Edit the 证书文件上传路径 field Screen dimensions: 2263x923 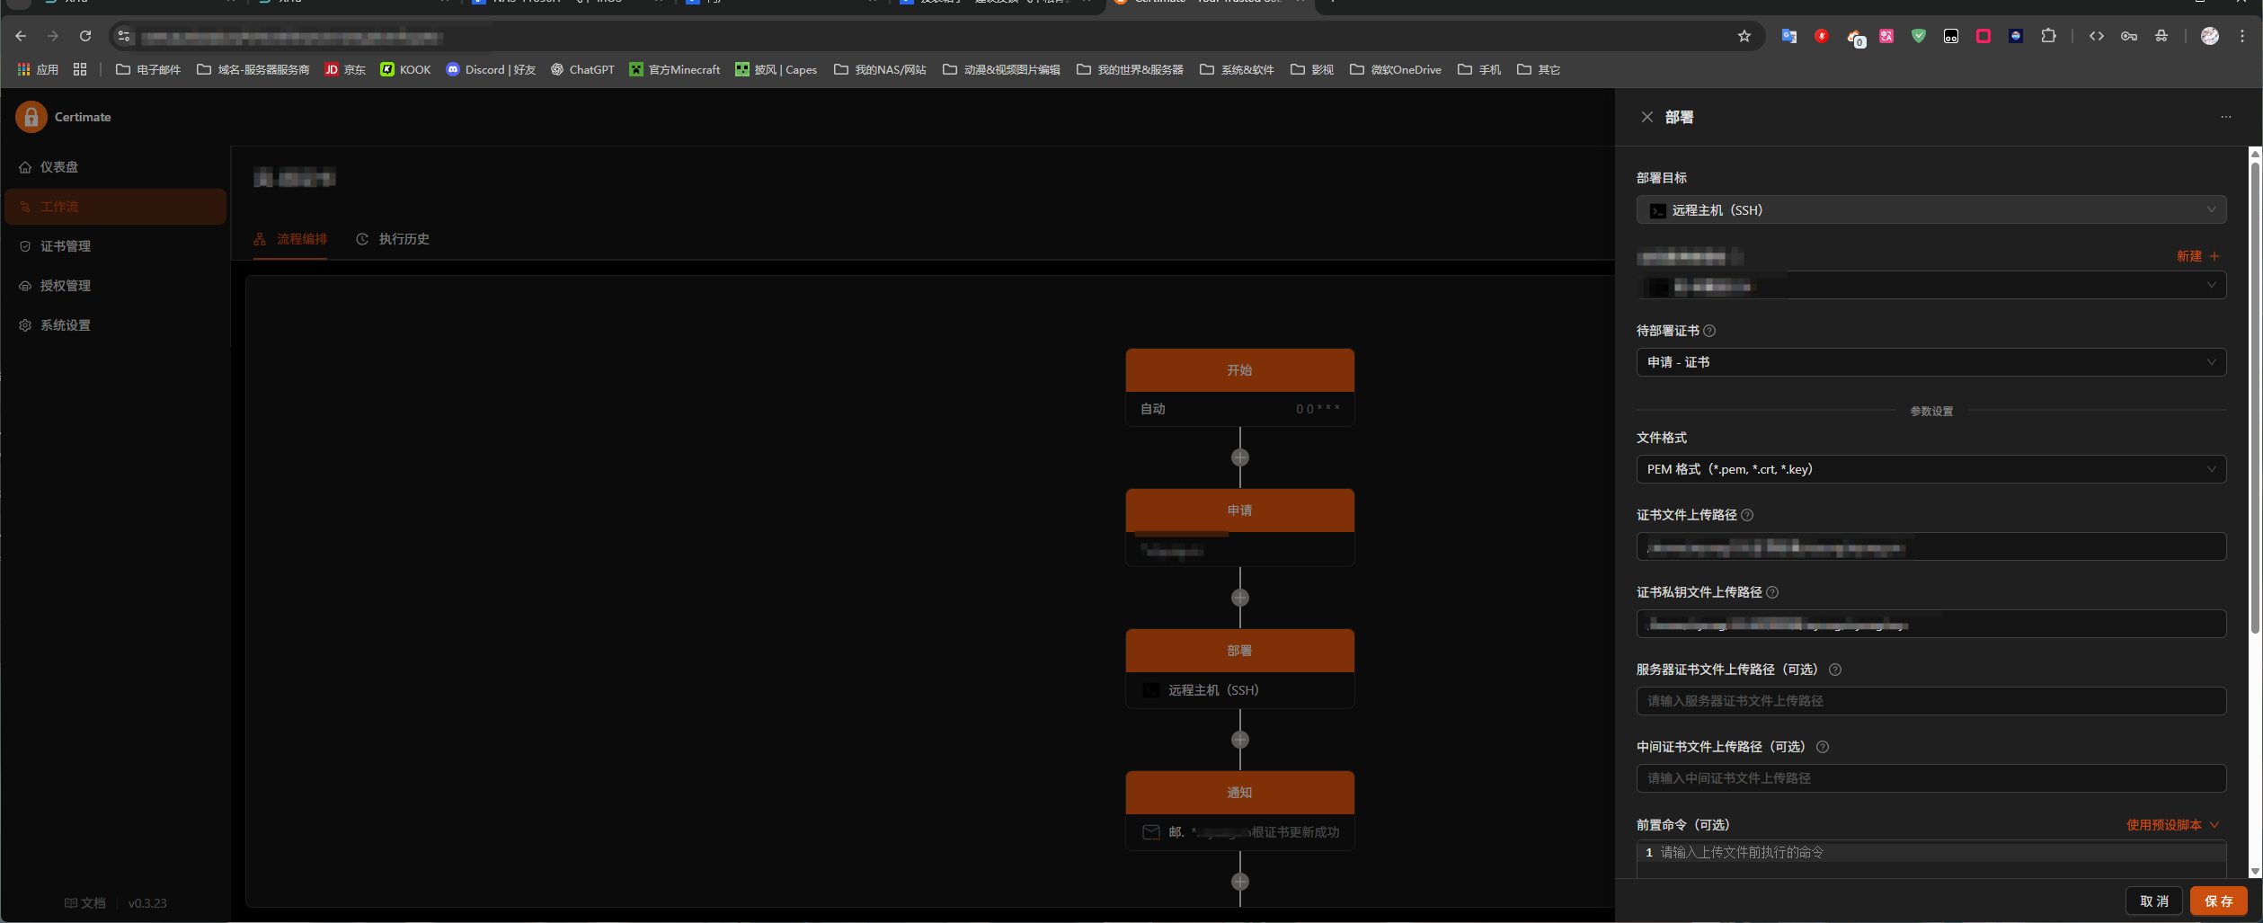tap(1930, 546)
